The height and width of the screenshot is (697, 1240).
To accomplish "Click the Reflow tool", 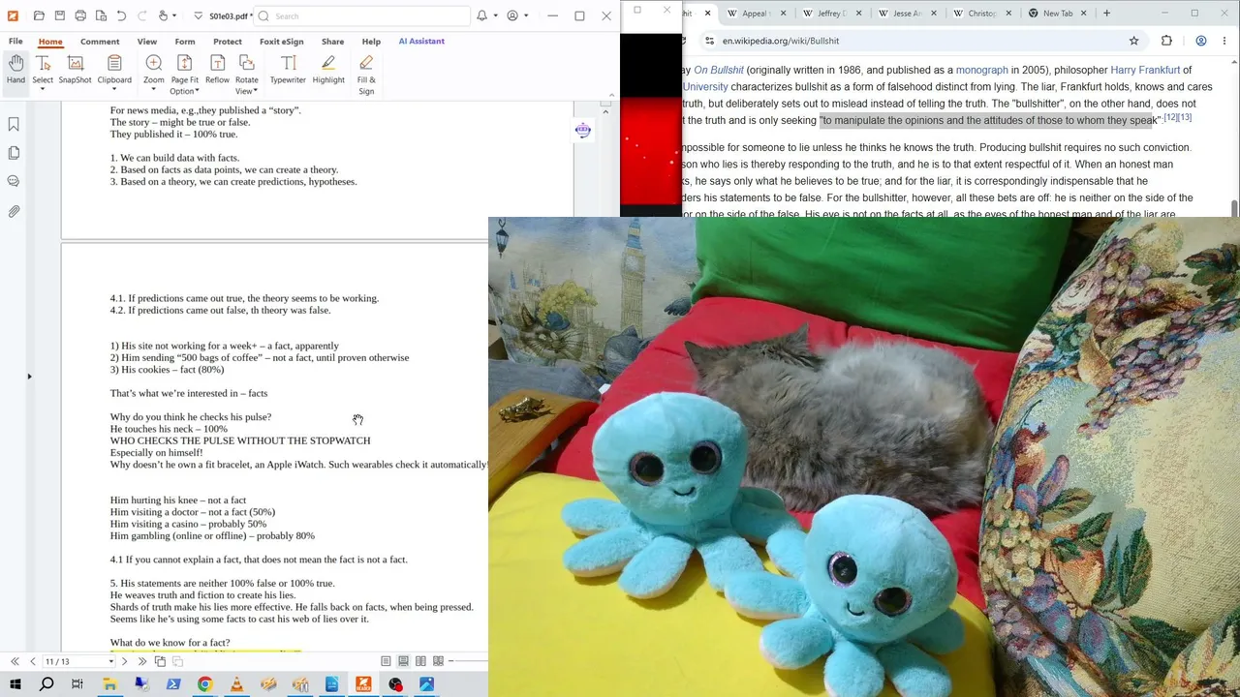I will tap(217, 70).
